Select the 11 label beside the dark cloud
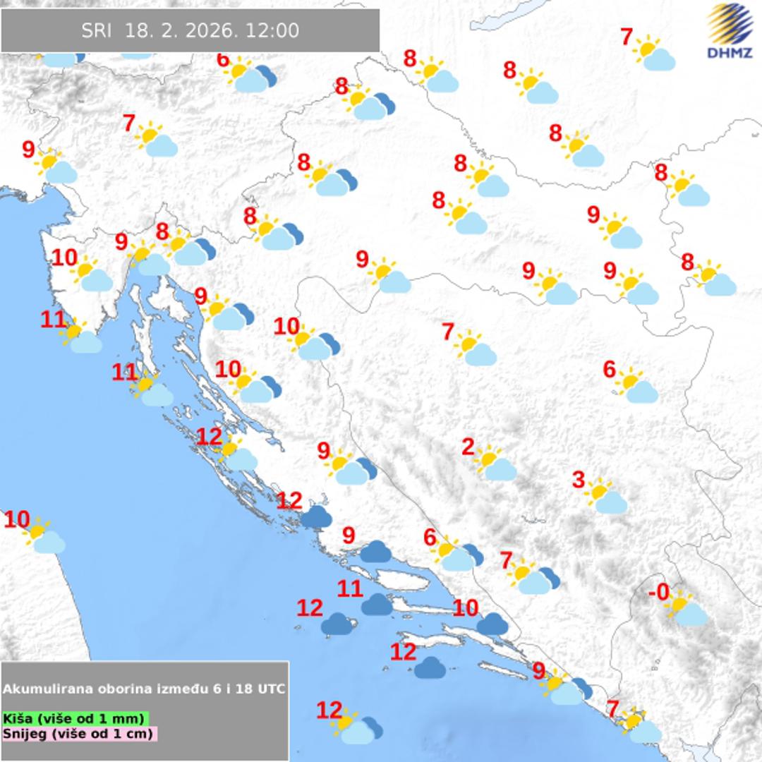 350,588
